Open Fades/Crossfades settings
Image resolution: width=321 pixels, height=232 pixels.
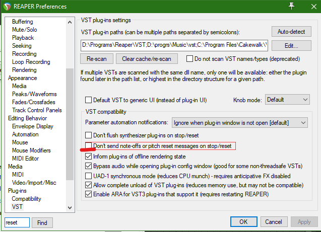[34, 102]
